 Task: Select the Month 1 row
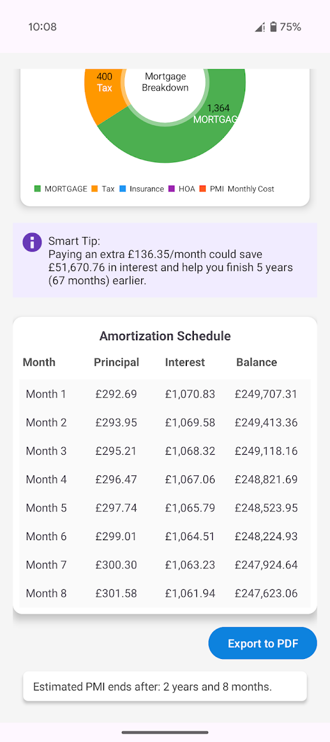point(165,394)
